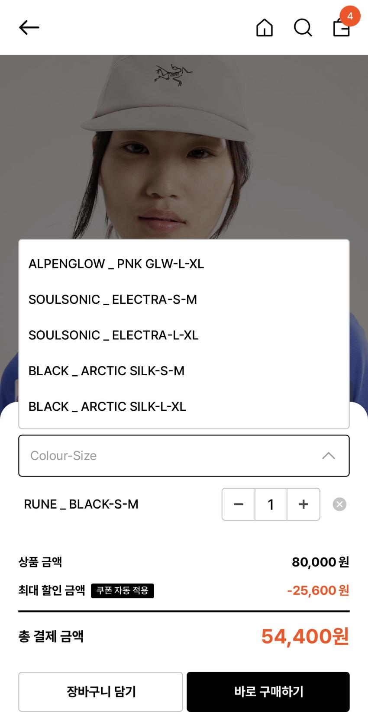The image size is (368, 712).
Task: Click the quantity number field
Action: coord(271,504)
